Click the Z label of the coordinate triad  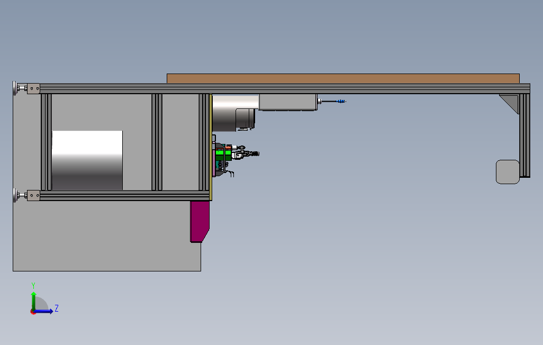coord(57,308)
